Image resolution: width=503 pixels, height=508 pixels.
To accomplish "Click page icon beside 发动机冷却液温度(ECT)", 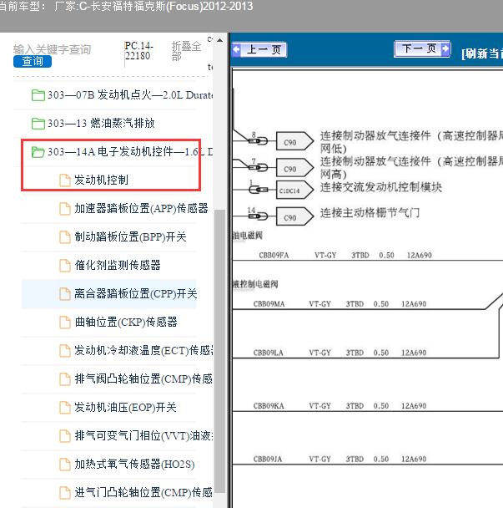I will click(65, 351).
